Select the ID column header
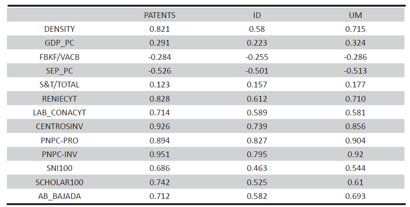The height and width of the screenshot is (207, 410). click(257, 15)
